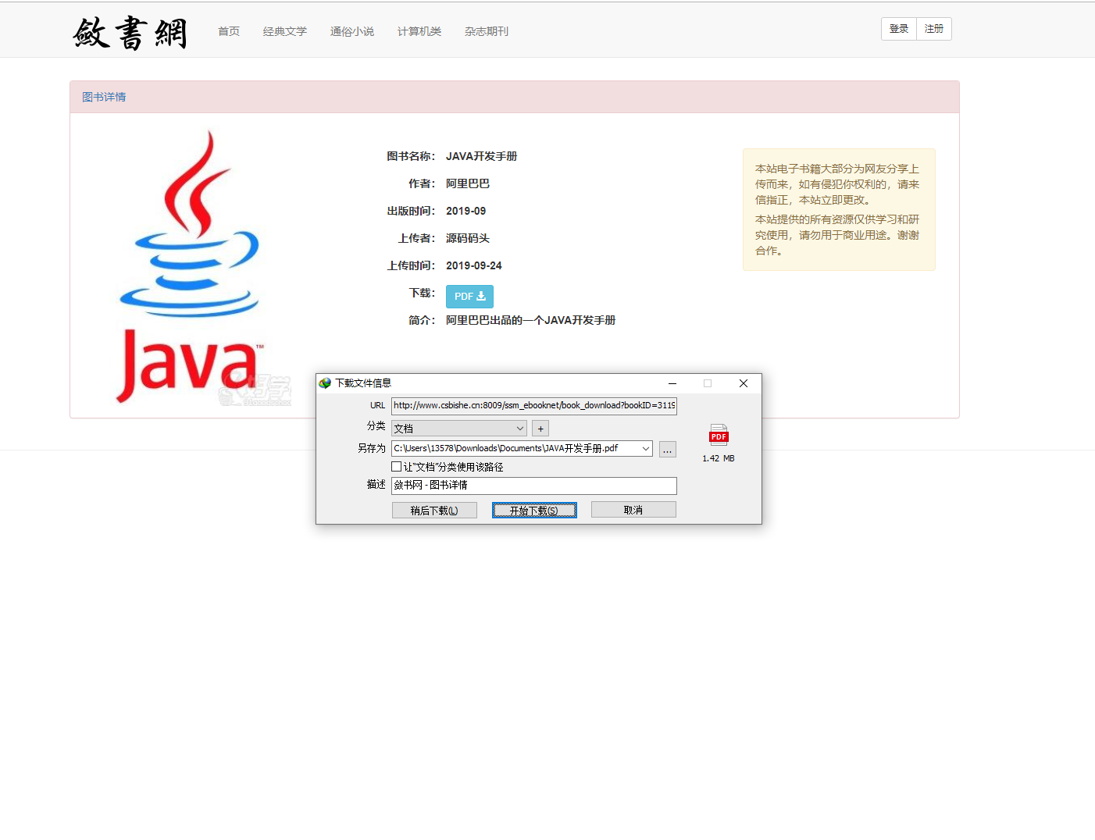Click the 注册 register button
Image resolution: width=1095 pixels, height=840 pixels.
[934, 29]
